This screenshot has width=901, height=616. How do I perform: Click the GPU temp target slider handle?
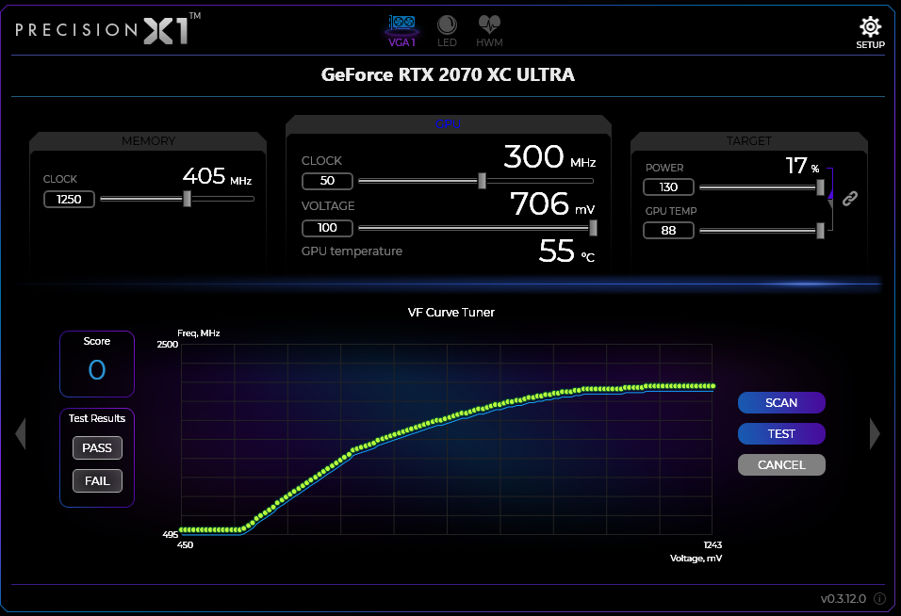tap(821, 231)
